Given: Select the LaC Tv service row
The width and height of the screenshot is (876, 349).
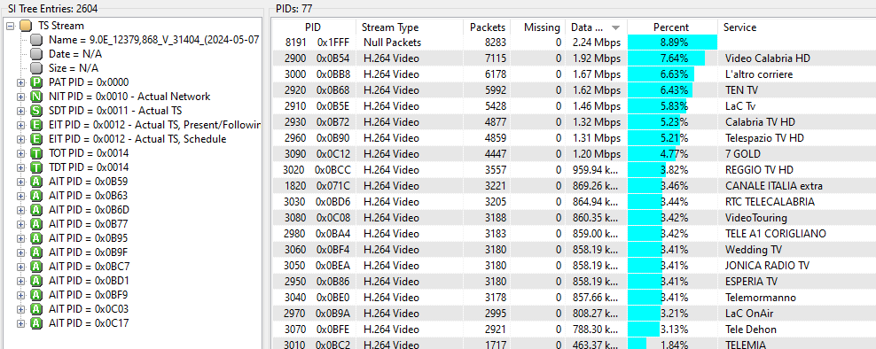Looking at the screenshot, I should (574, 106).
